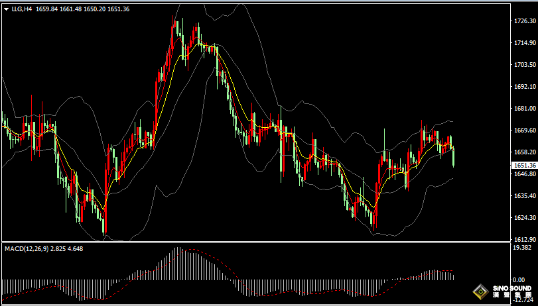Click the 1612.90 price axis label
Image resolution: width=538 pixels, height=306 pixels.
click(524, 239)
